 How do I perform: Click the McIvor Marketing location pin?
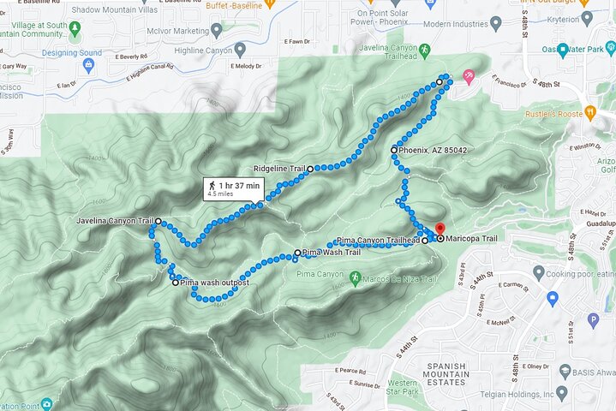217,30
